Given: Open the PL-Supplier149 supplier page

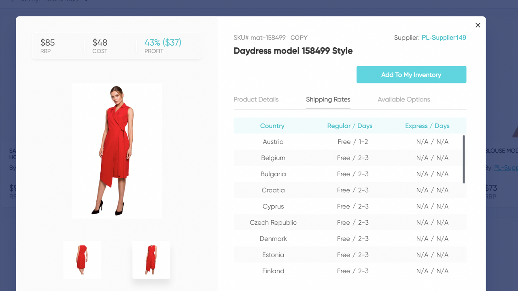Looking at the screenshot, I should tap(444, 38).
